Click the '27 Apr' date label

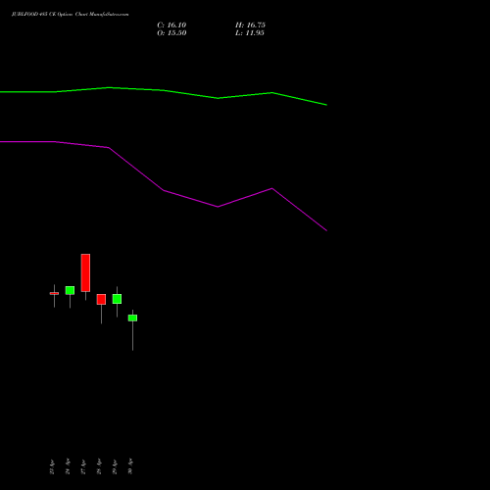[x=83, y=467]
